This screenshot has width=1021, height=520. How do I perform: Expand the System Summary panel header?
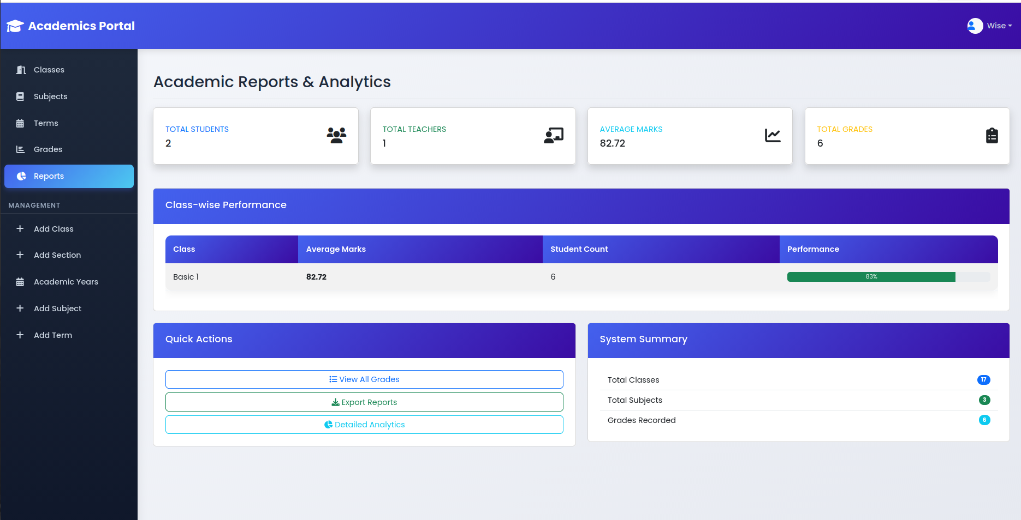pyautogui.click(x=643, y=339)
